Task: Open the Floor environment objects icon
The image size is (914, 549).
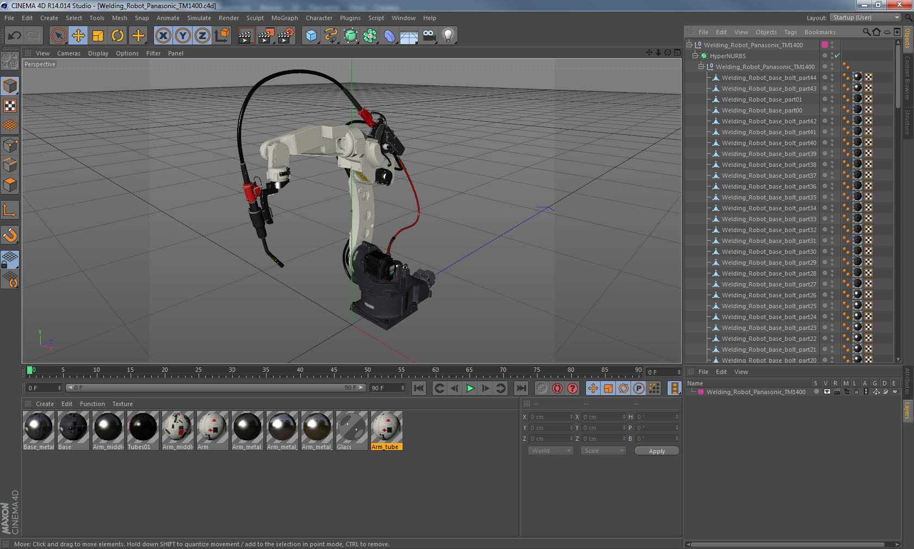Action: coord(409,36)
